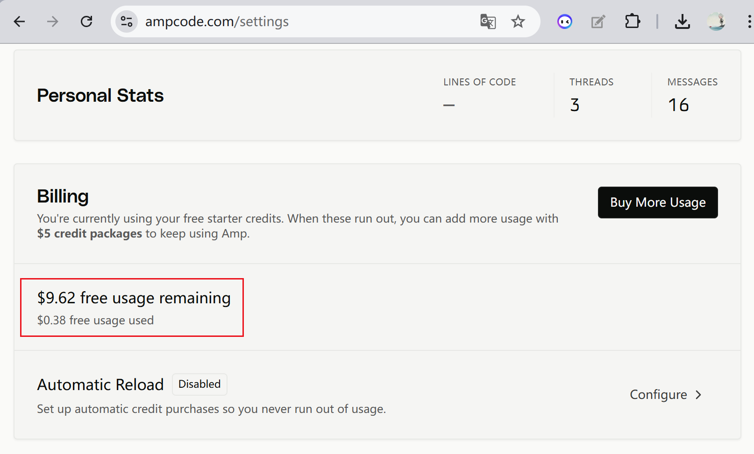
Task: Open the compose note extension icon
Action: [x=598, y=21]
